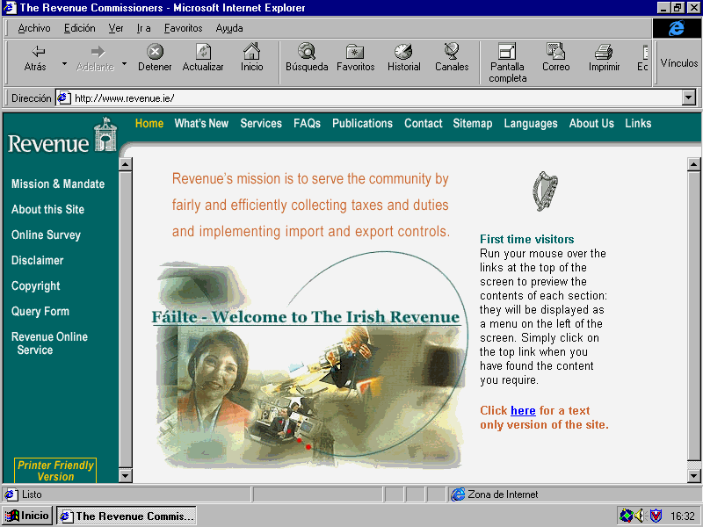The image size is (703, 527).
Task: Click the Imprimir printer icon
Action: click(604, 52)
